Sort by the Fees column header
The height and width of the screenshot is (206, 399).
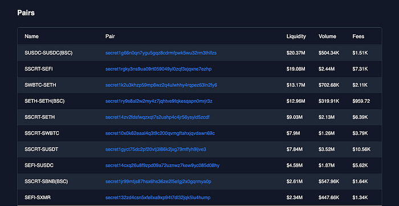click(x=359, y=37)
